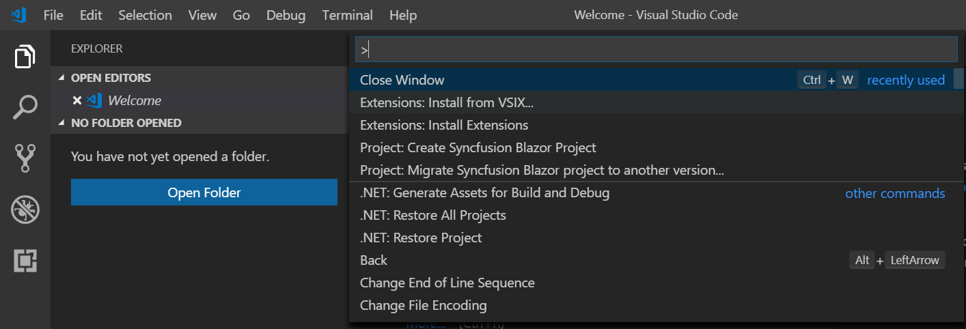Open the Debug view icon
Viewport: 966px width, 329px height.
point(25,210)
